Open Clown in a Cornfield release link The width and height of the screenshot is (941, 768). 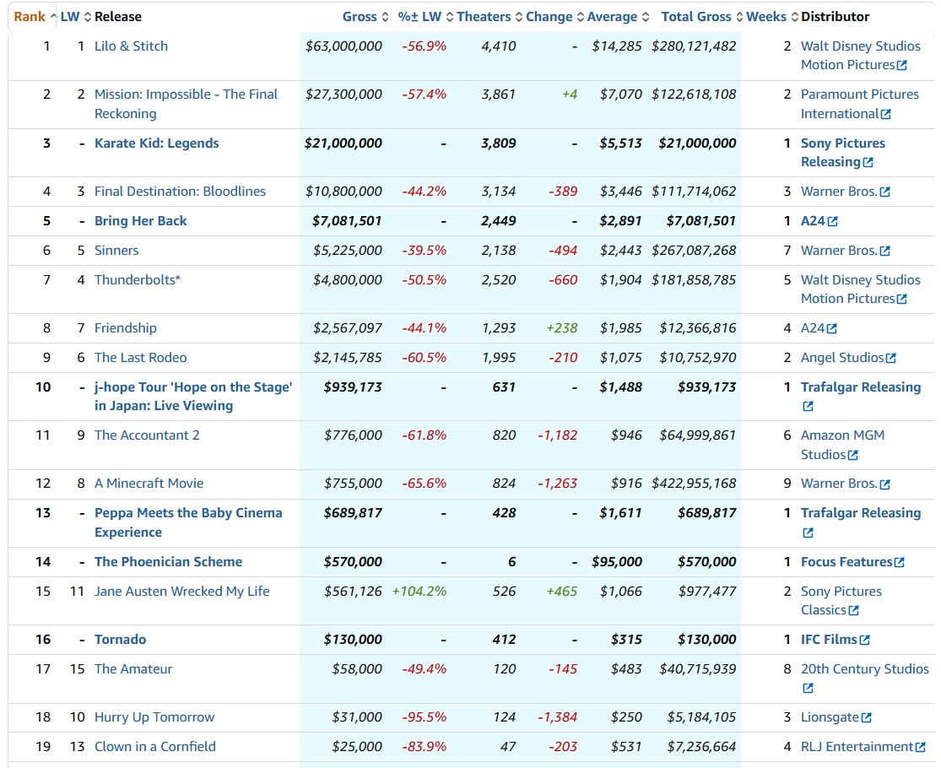click(154, 747)
